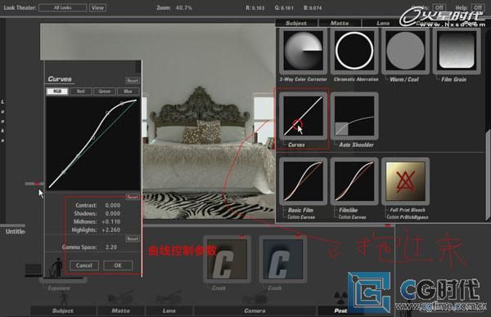Screen dimensions: 491x317
Task: Click the curve graph editing area
Action: click(x=93, y=144)
